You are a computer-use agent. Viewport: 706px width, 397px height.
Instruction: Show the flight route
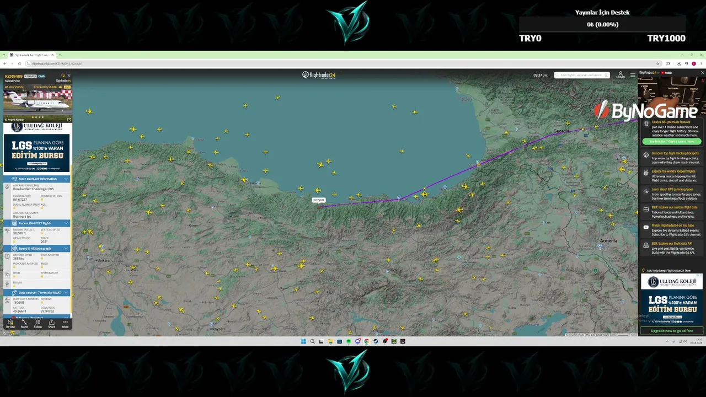[24, 323]
